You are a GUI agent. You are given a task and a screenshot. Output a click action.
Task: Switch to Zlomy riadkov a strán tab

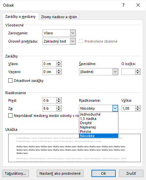click(59, 17)
